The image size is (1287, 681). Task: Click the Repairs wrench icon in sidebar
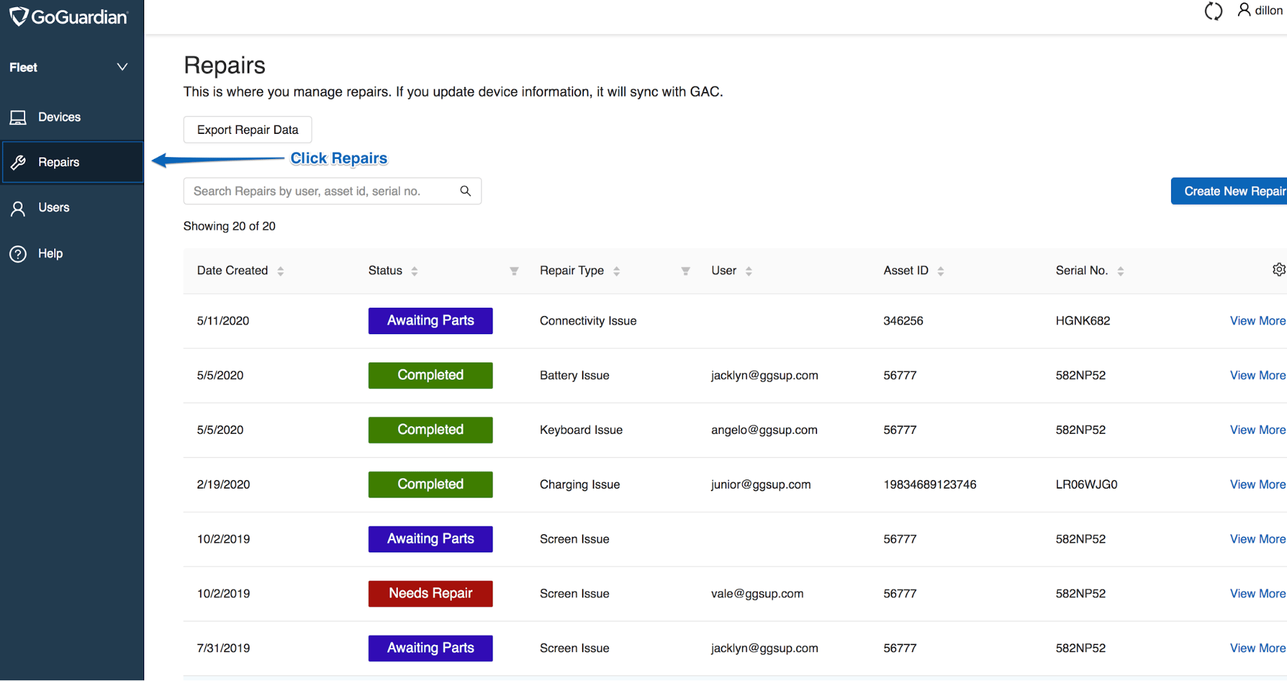tap(18, 162)
